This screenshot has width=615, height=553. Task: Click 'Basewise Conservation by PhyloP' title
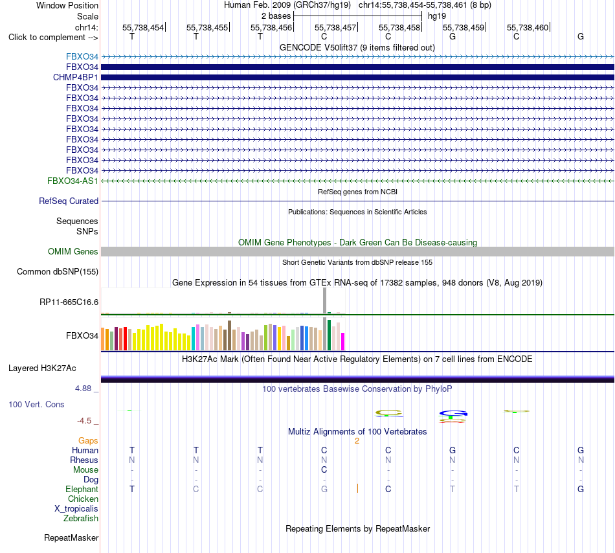tap(357, 389)
